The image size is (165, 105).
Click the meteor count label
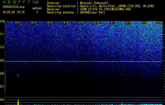coord(37,8)
